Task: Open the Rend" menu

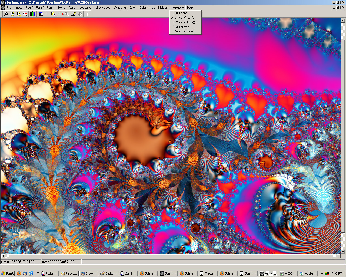Action: click(72, 8)
